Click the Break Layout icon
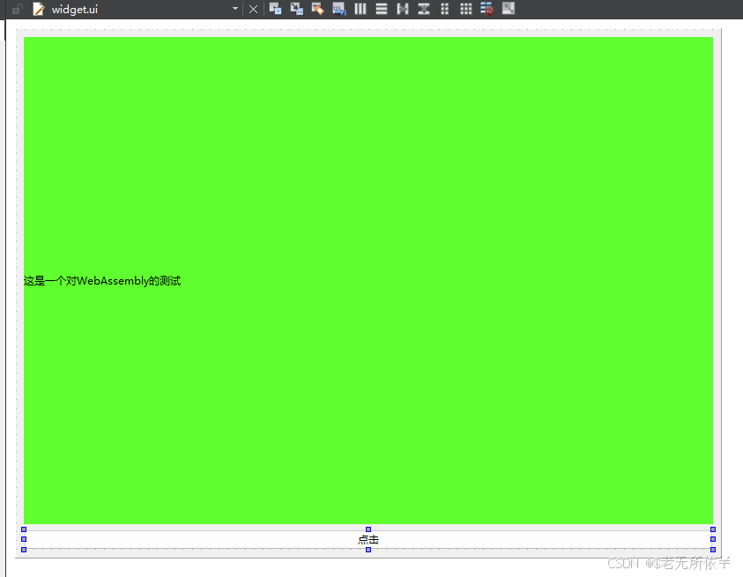743x577 pixels. click(x=487, y=9)
